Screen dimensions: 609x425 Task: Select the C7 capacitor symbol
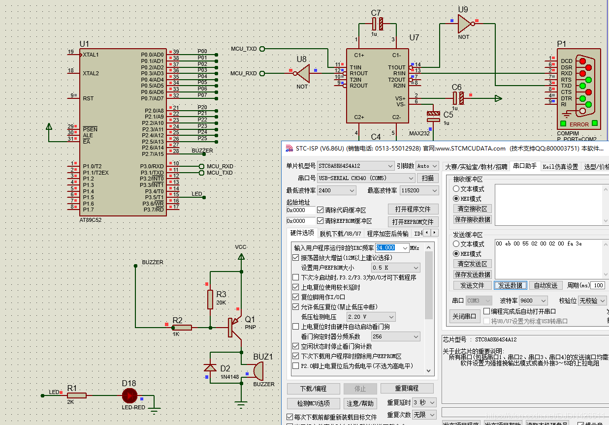tap(377, 23)
